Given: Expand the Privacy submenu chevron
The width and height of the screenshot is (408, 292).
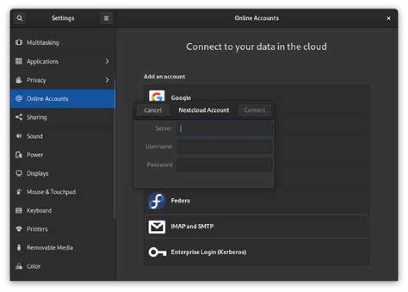Looking at the screenshot, I should (107, 80).
